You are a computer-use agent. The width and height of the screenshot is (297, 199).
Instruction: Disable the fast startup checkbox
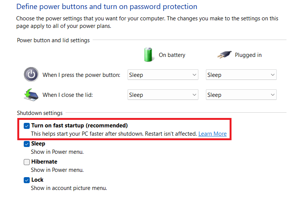click(x=27, y=126)
